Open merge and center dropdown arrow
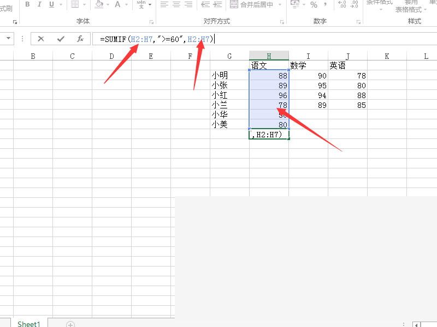Viewport: 437px width, 327px height. (280, 5)
